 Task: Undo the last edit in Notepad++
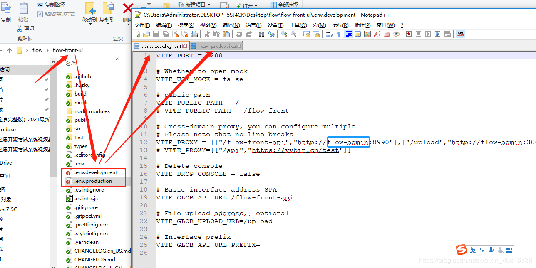[239, 34]
